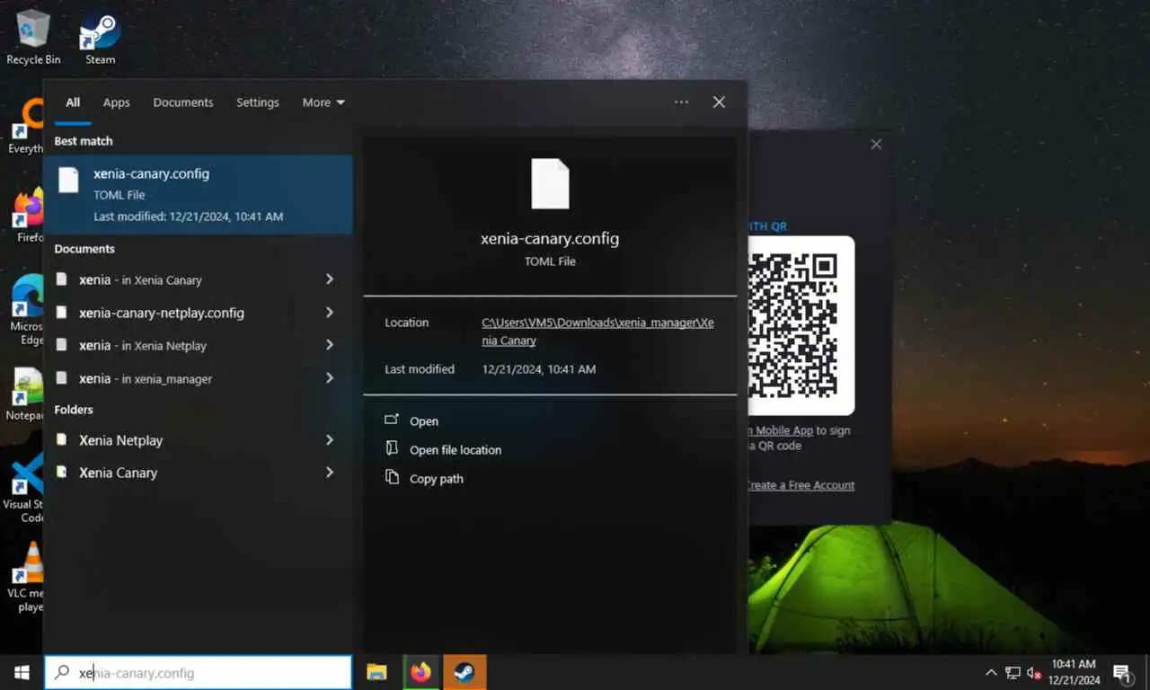Close the Windows search panel
The height and width of the screenshot is (690, 1150).
719,102
